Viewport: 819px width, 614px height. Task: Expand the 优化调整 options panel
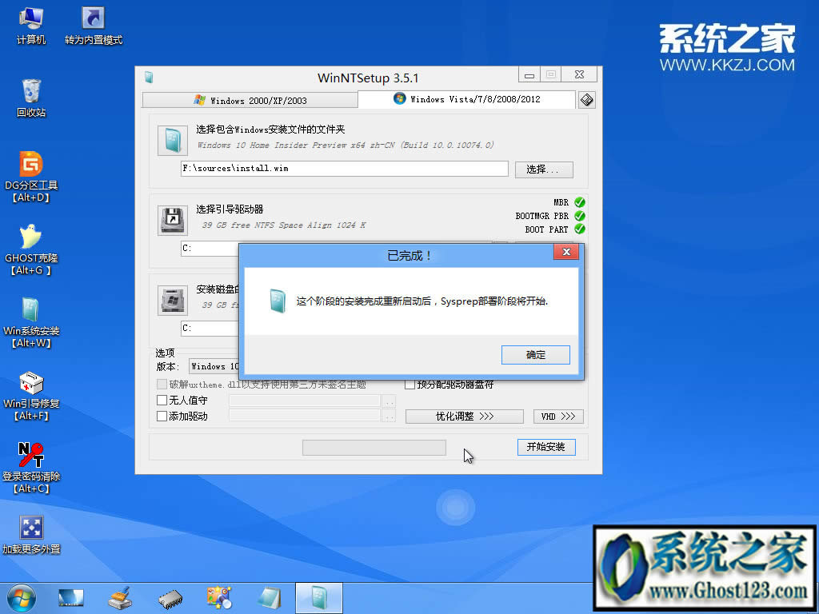point(464,416)
